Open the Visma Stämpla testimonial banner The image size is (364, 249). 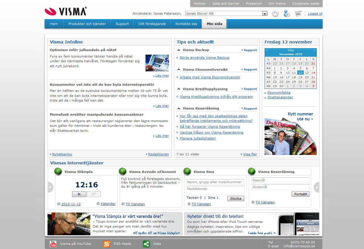115,224
